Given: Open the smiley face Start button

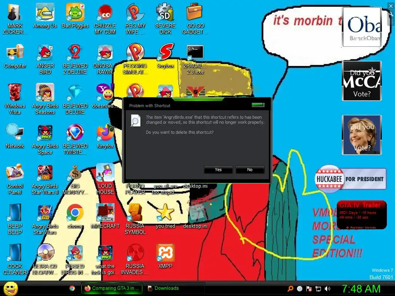Looking at the screenshot, I should click(10, 289).
